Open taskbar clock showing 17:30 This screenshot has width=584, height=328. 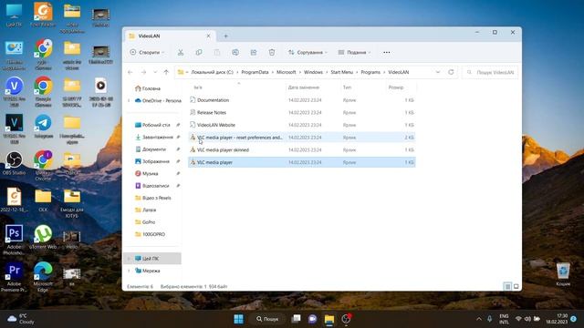[558, 319]
